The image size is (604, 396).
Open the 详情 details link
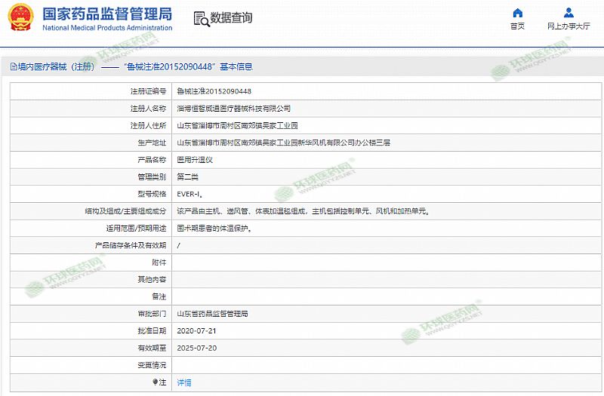[x=184, y=382]
